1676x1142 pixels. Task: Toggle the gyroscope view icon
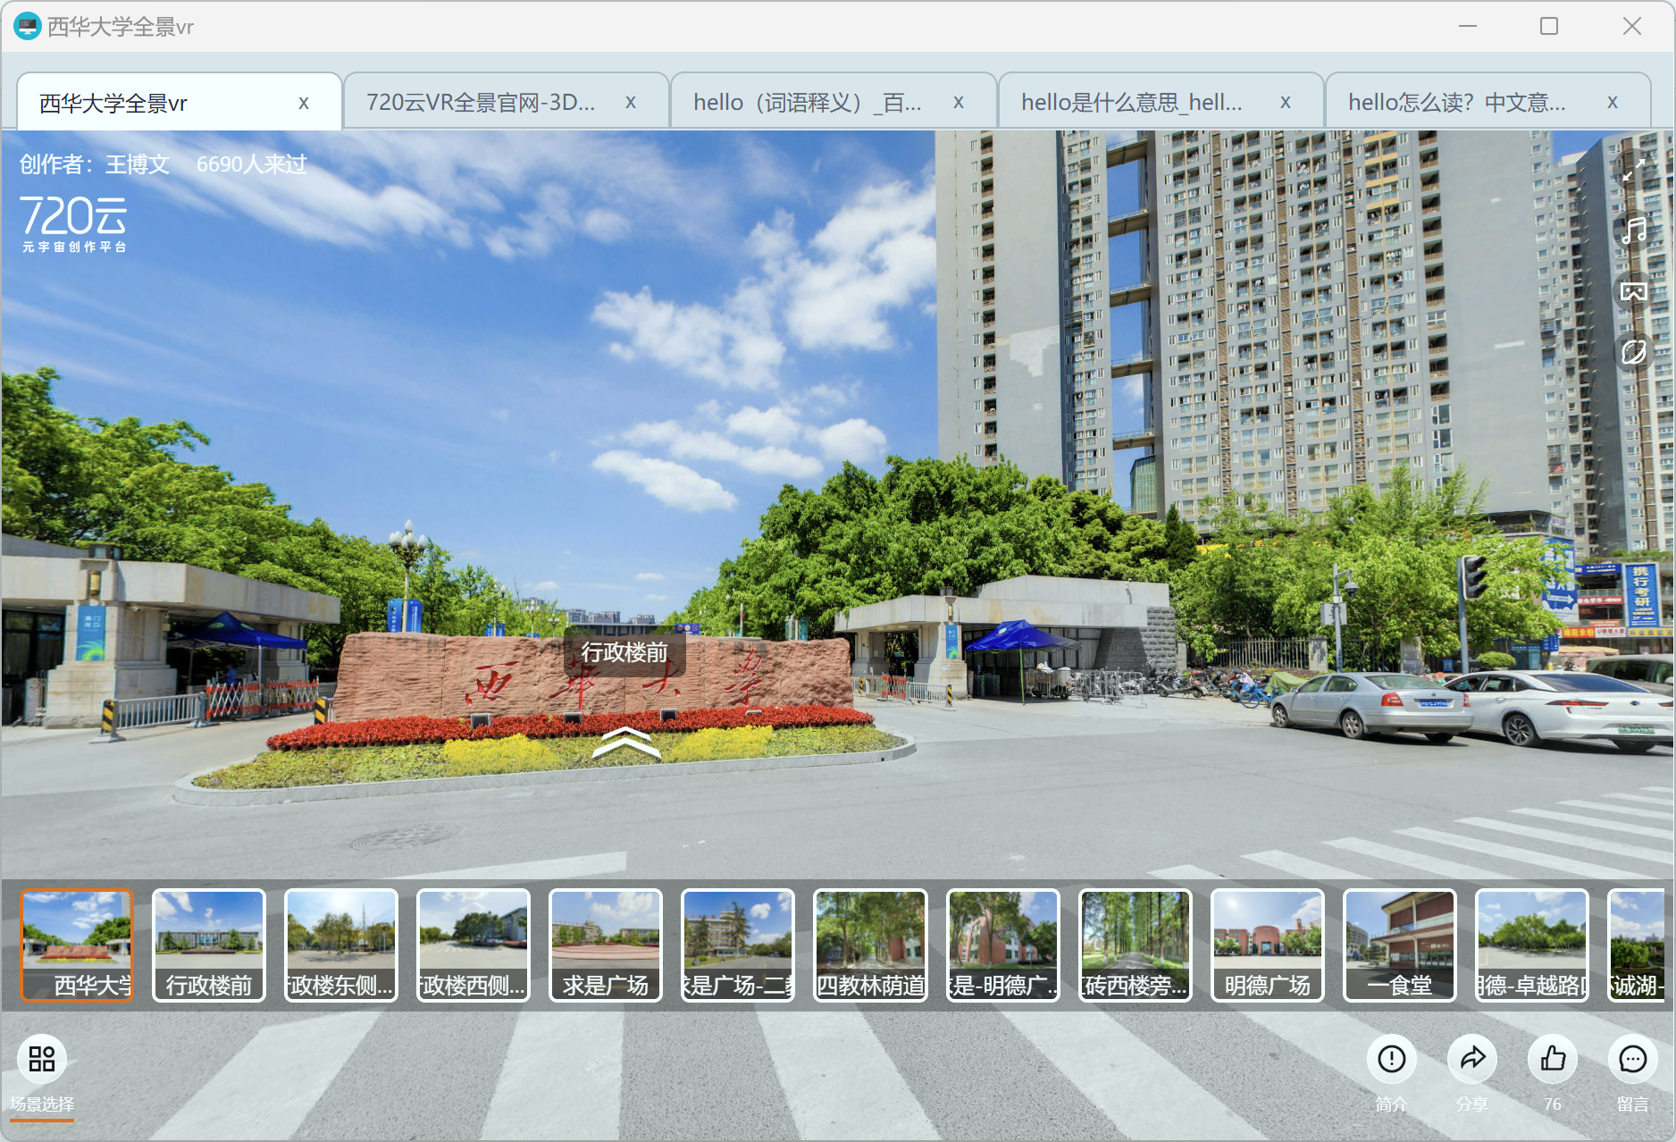point(1633,352)
